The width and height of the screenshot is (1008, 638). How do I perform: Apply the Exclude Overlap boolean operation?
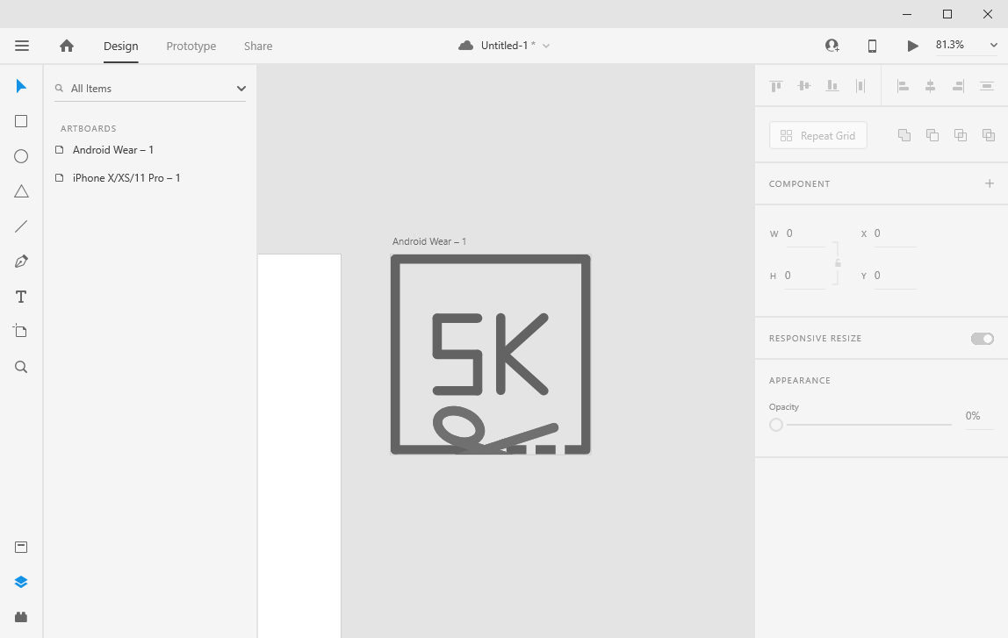(x=989, y=135)
